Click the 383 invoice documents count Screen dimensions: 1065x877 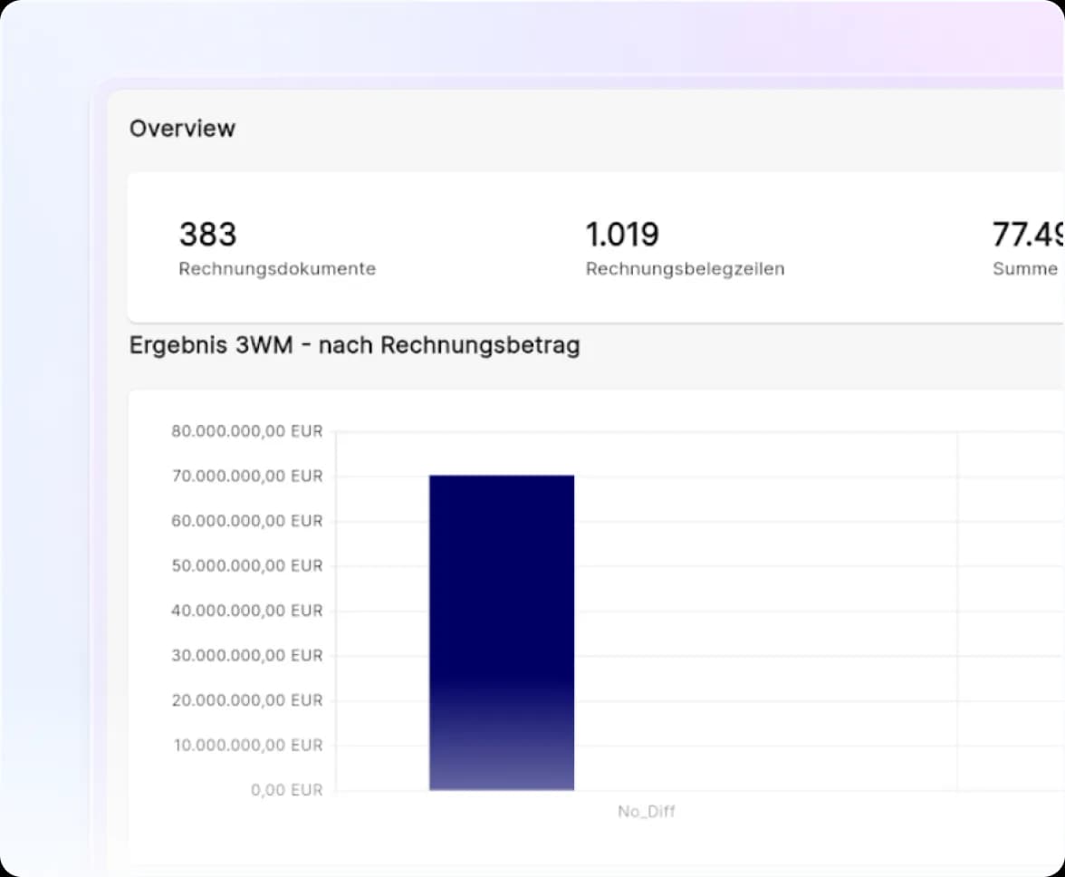click(x=207, y=235)
